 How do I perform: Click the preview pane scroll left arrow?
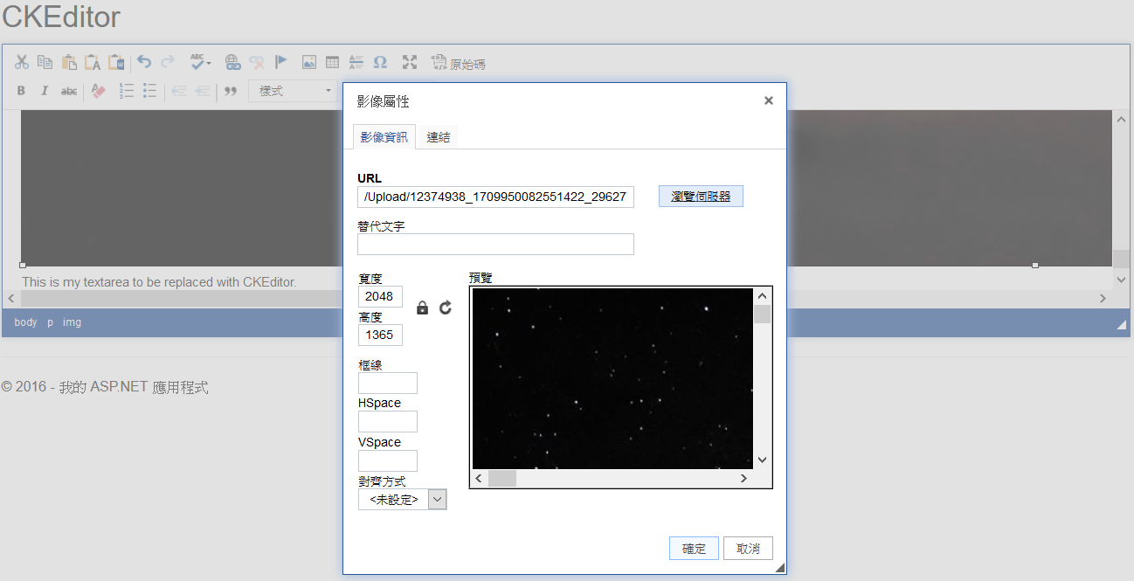coord(479,478)
